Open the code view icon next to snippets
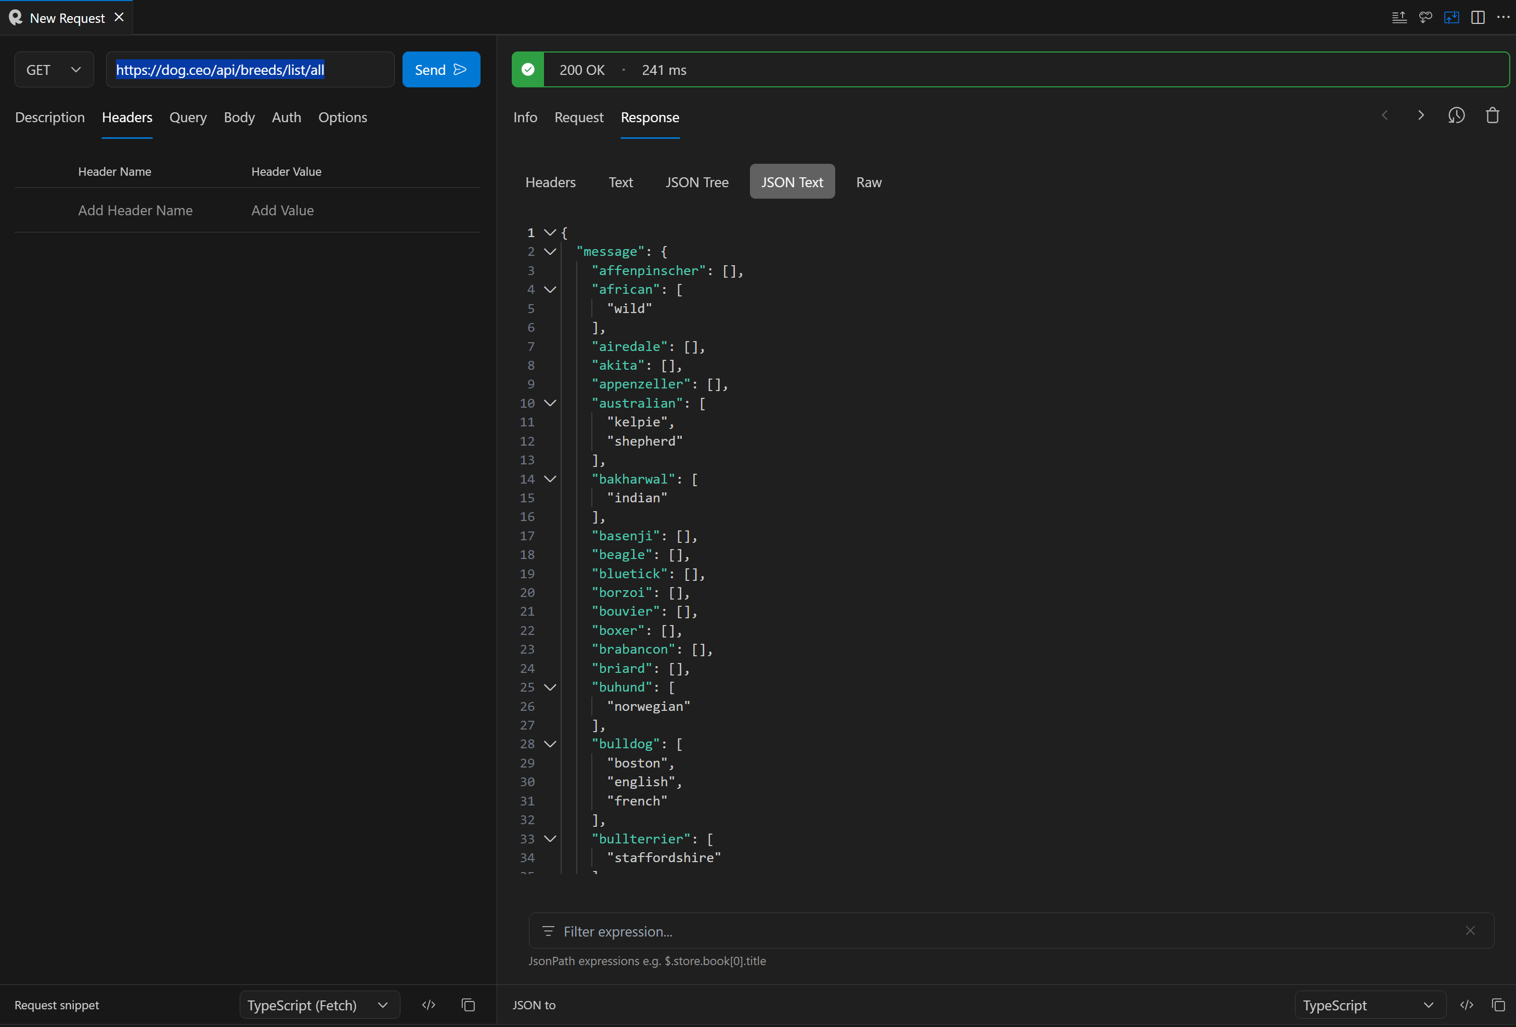Viewport: 1516px width, 1027px height. [x=429, y=1005]
